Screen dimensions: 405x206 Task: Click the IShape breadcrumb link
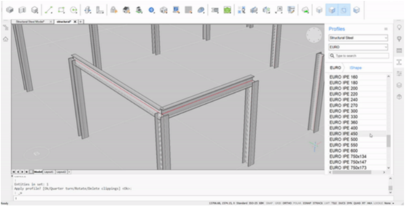[x=355, y=68]
